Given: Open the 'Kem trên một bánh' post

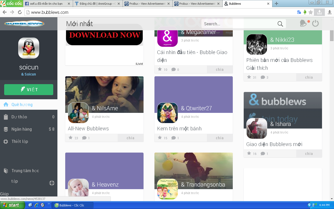Looking at the screenshot, I should pyautogui.click(x=179, y=129).
